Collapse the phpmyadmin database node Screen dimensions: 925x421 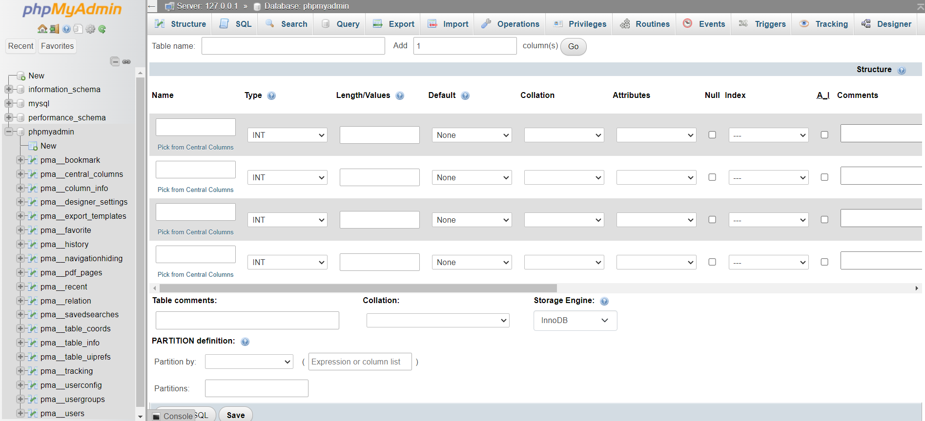(8, 132)
